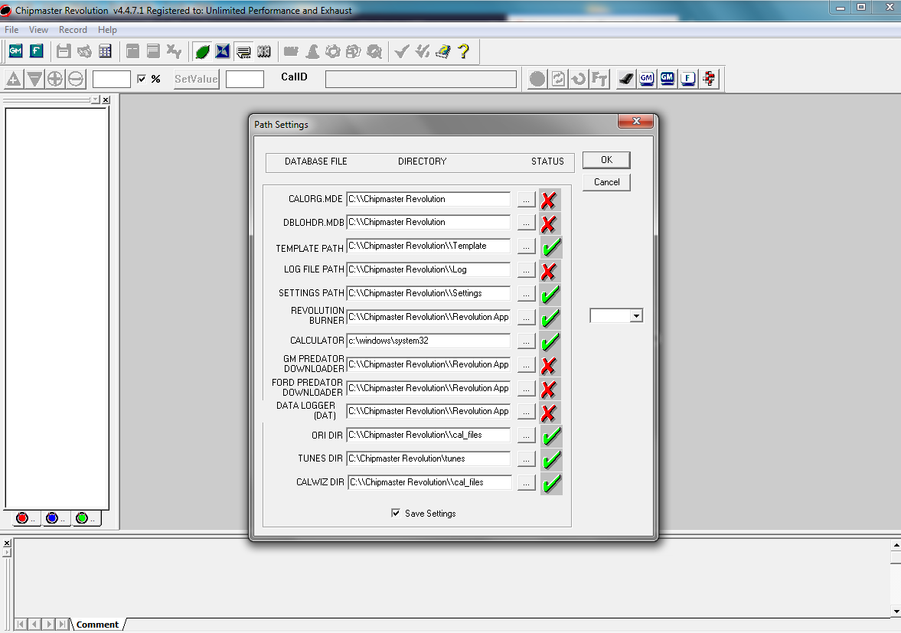The height and width of the screenshot is (633, 901).
Task: Click the TEMPLATE PATH directory field
Action: 428,246
